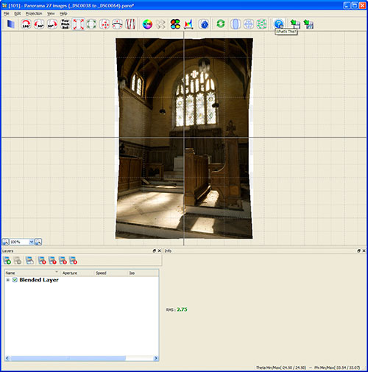The height and width of the screenshot is (372, 368).
Task: Switch to cylindrical projection icon
Action: coord(236,24)
